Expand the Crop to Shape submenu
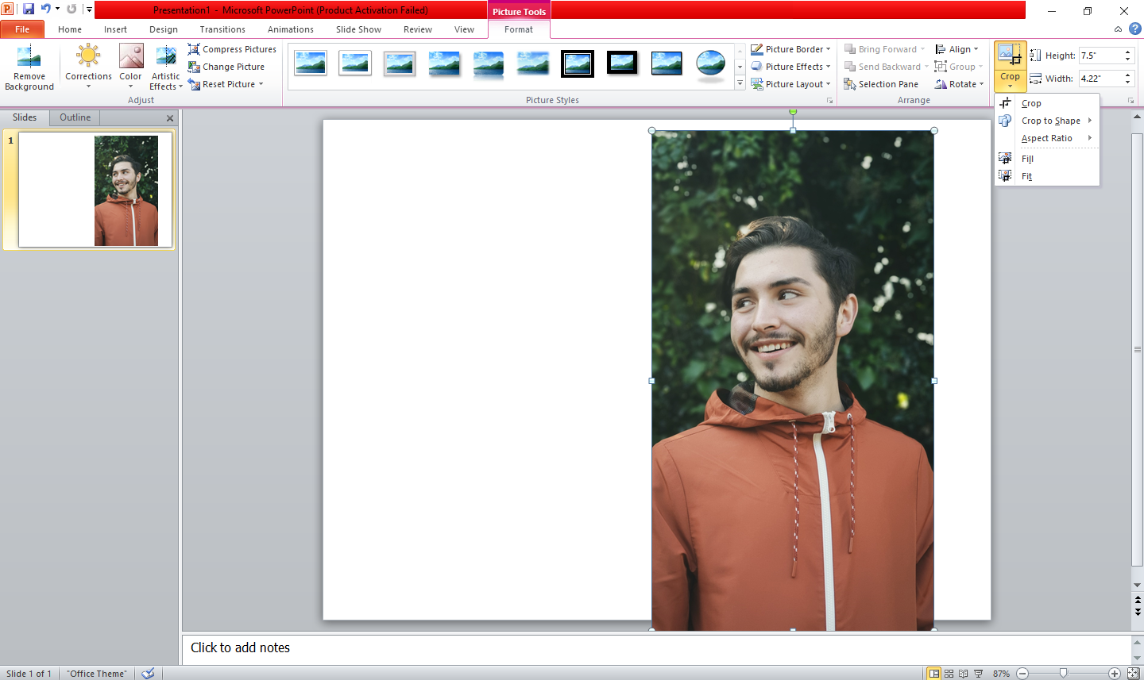 pos(1050,121)
